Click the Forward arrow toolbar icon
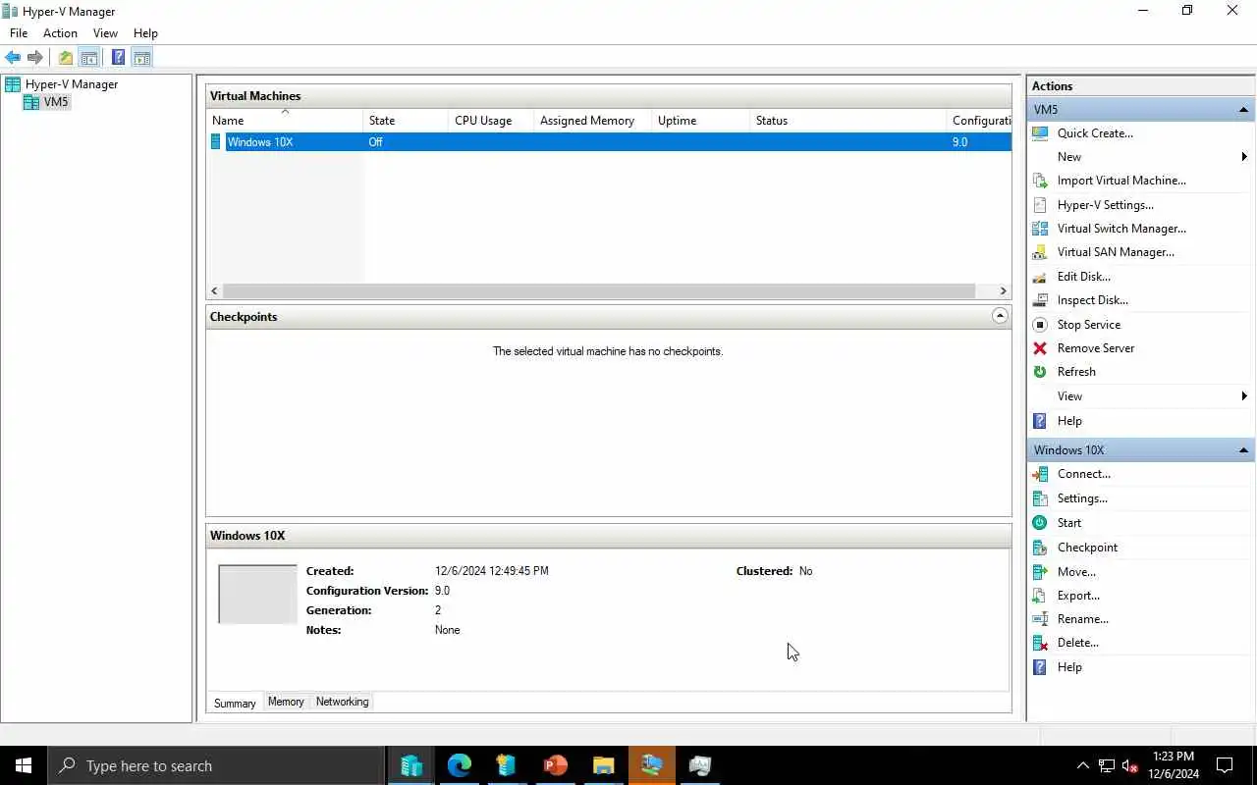Viewport: 1257px width, 785px height. (35, 58)
